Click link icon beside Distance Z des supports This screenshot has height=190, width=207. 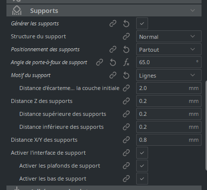(126, 101)
